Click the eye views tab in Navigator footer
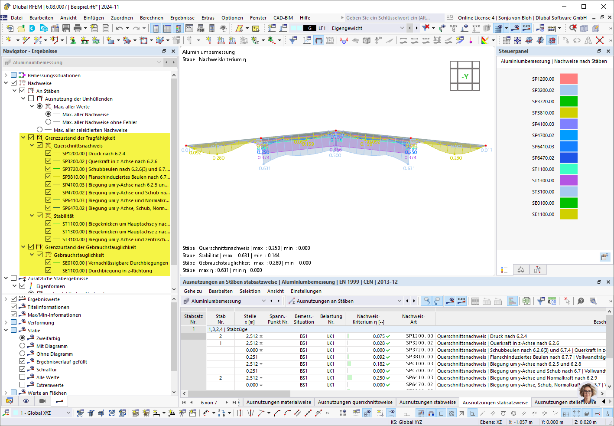 point(26,401)
